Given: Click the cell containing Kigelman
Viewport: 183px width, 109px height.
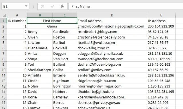Looking at the screenshot, I should (x=65, y=81).
